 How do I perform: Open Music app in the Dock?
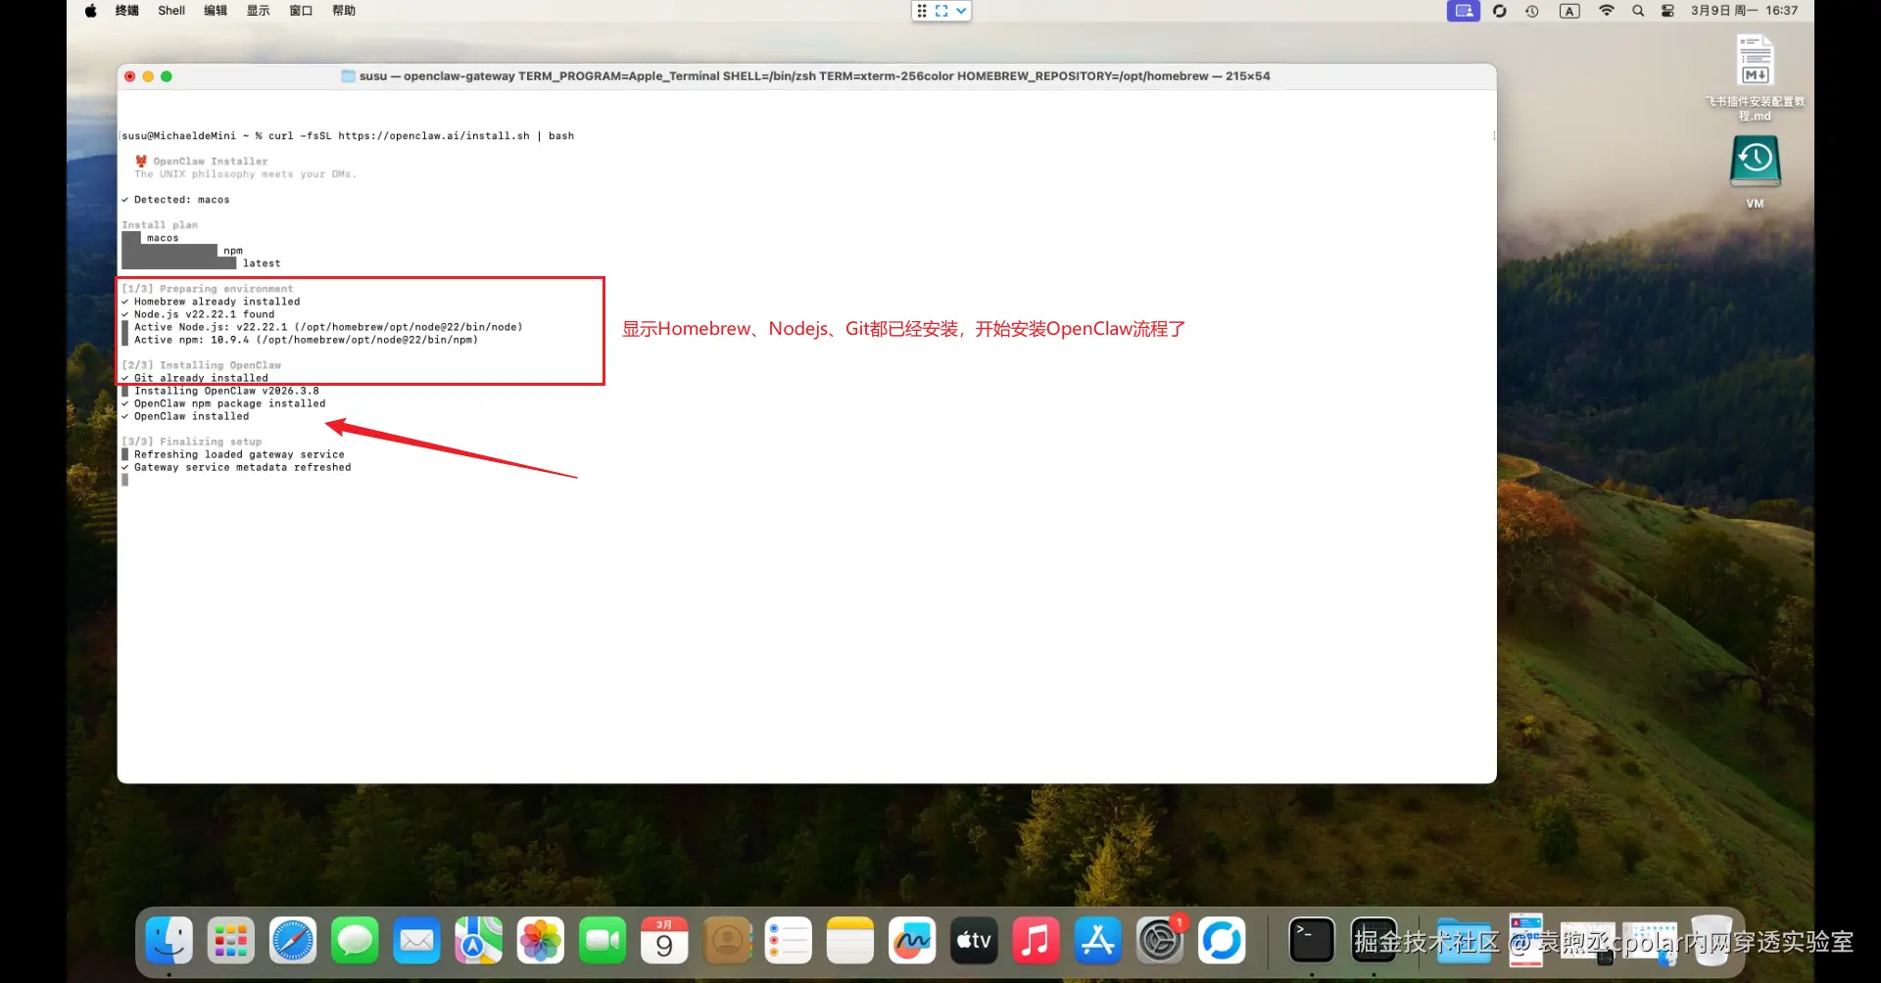coord(1036,941)
